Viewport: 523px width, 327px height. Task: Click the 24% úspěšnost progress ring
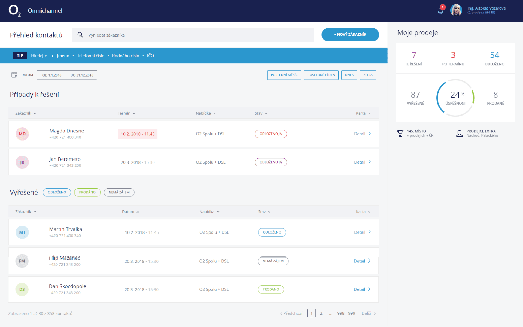[x=455, y=98]
